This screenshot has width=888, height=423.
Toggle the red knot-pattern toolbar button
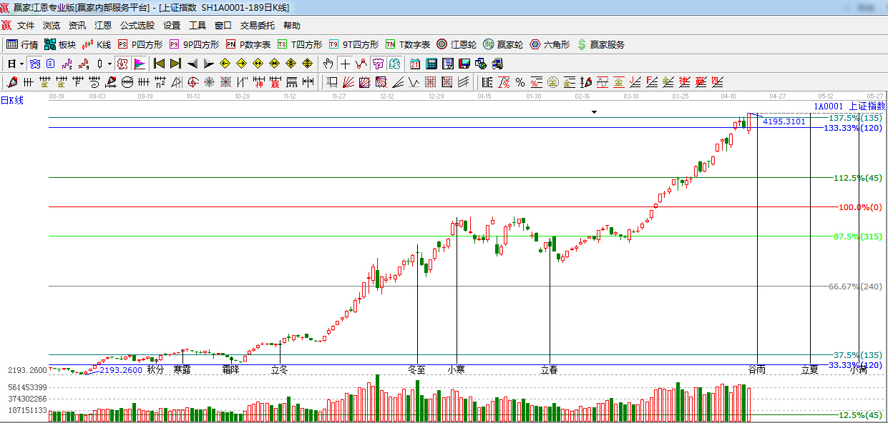122,64
